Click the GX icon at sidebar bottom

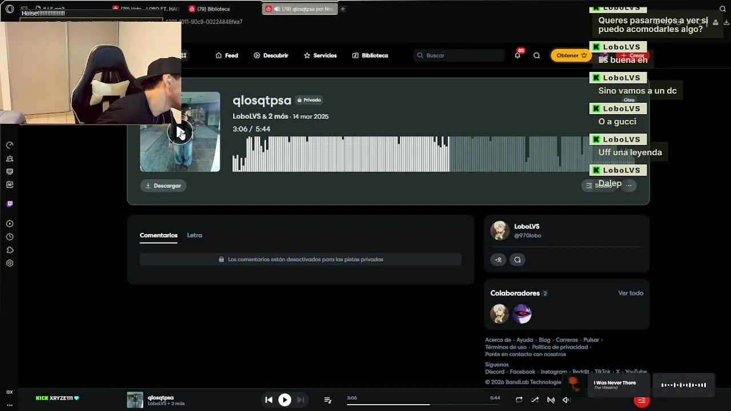(10, 392)
